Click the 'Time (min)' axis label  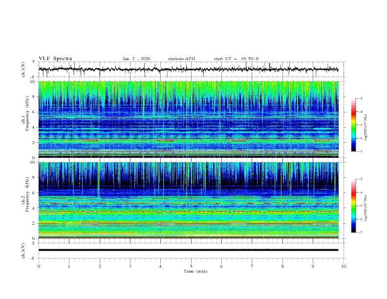(x=195, y=271)
